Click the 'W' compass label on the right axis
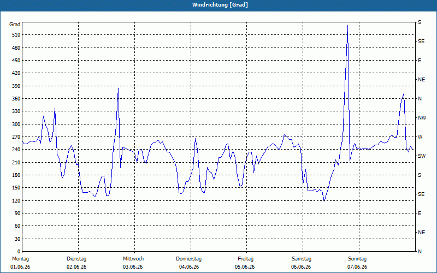437x273 pixels. click(x=420, y=137)
